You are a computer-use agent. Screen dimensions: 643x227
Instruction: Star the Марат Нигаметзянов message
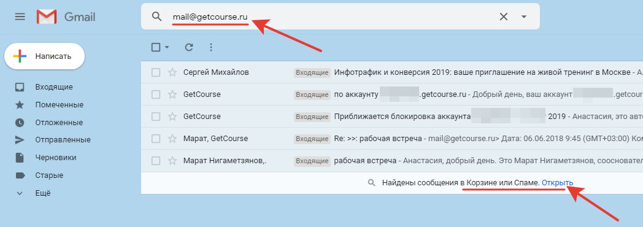pos(172,161)
